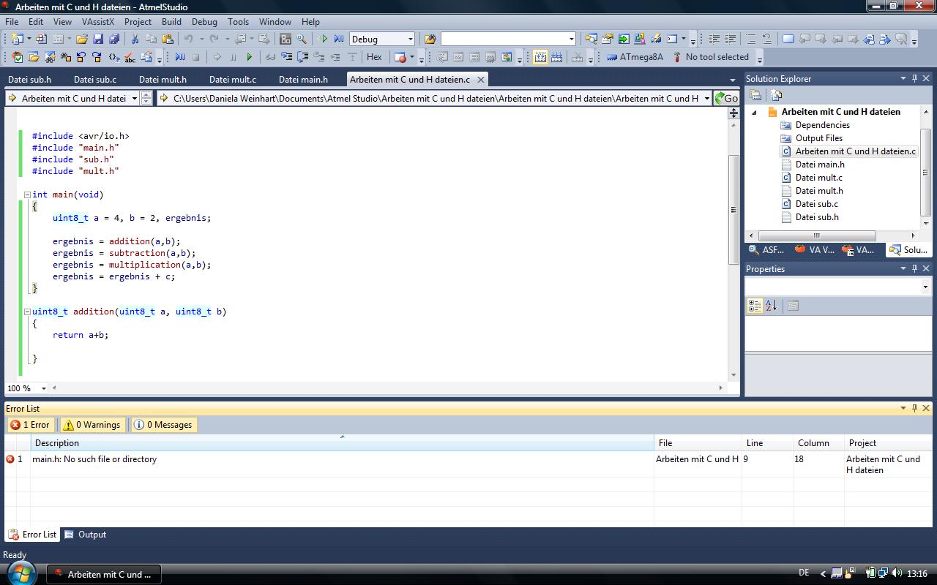Open the Build menu
The height and width of the screenshot is (585, 937).
tap(171, 22)
